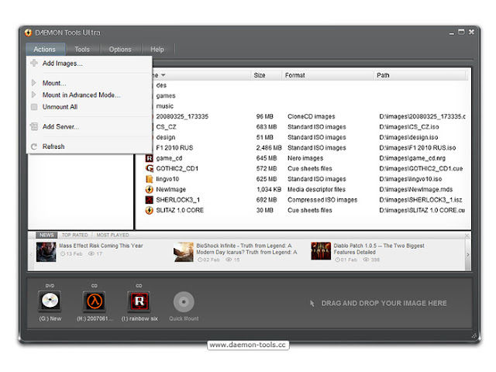Click the BioShock Infinite news thumbnail
Screen dimensions: 496x372
(x=184, y=252)
